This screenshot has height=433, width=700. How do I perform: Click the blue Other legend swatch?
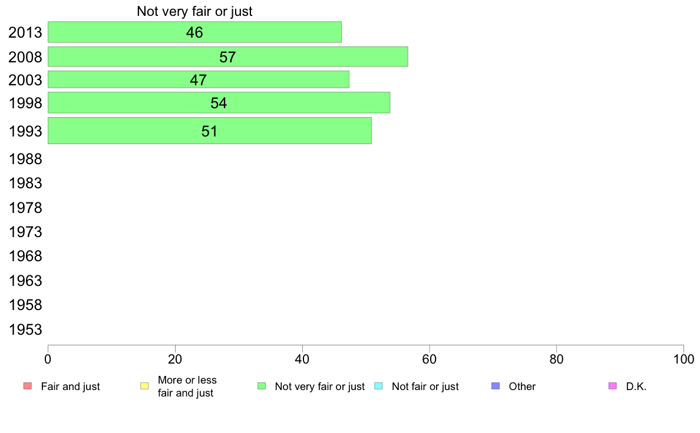[x=496, y=386]
